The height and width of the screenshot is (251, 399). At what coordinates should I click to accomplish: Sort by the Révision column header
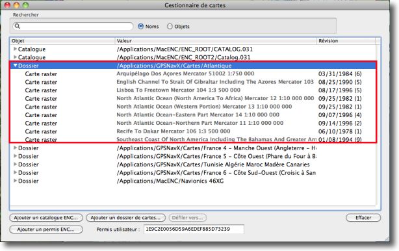[346, 41]
